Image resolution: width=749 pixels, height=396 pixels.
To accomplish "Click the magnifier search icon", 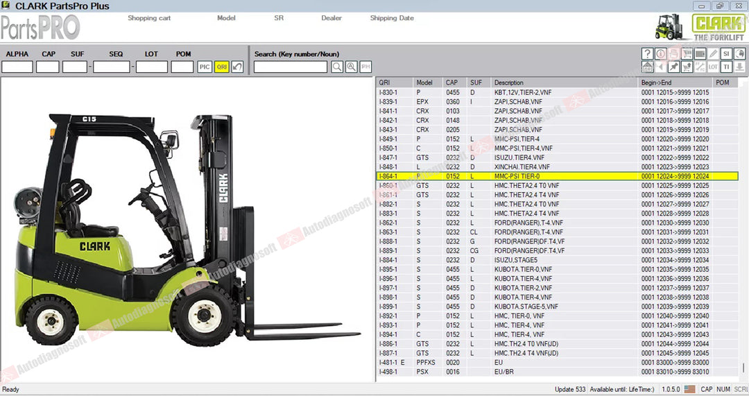I will tap(337, 67).
